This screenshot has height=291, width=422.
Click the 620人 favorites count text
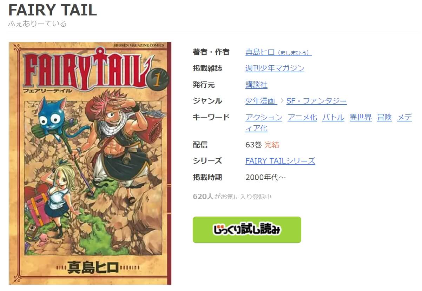click(203, 197)
